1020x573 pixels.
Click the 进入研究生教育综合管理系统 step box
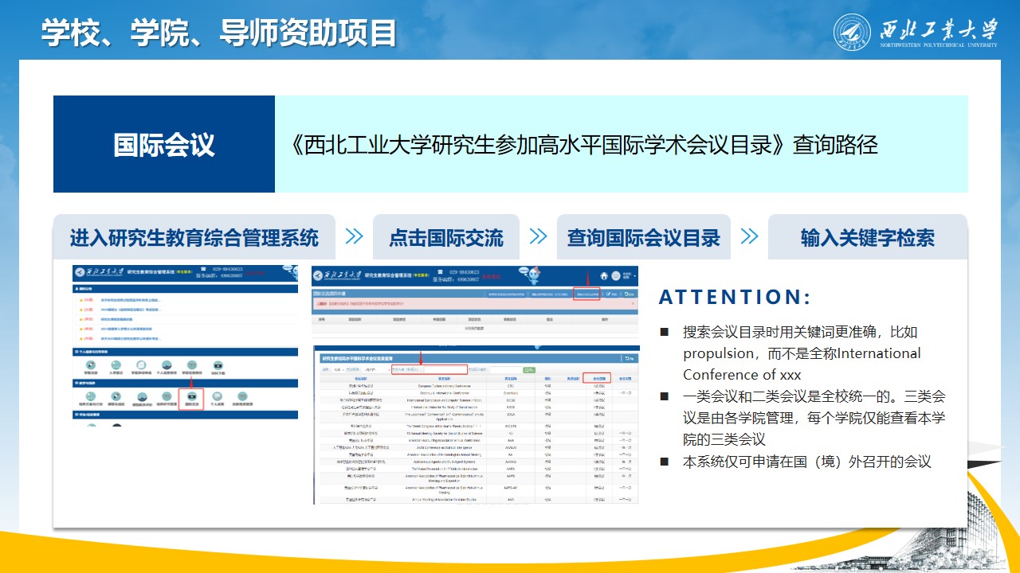click(x=194, y=236)
